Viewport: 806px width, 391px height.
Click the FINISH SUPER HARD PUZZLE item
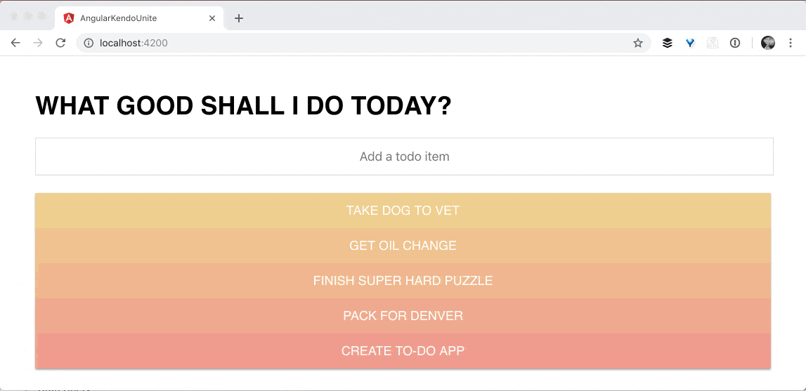[x=403, y=281]
